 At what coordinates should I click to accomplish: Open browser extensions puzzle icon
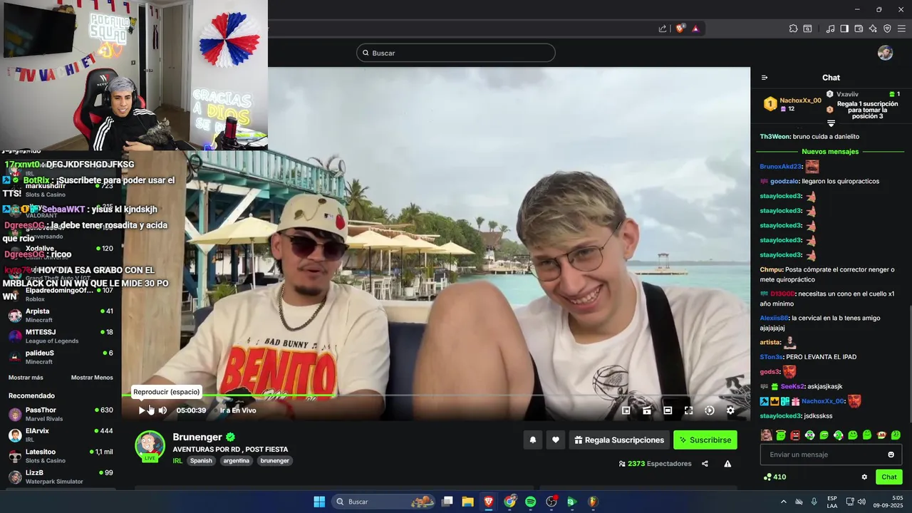793,28
